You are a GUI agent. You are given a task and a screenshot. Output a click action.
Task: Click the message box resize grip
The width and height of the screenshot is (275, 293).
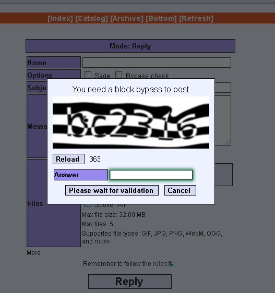(228, 142)
